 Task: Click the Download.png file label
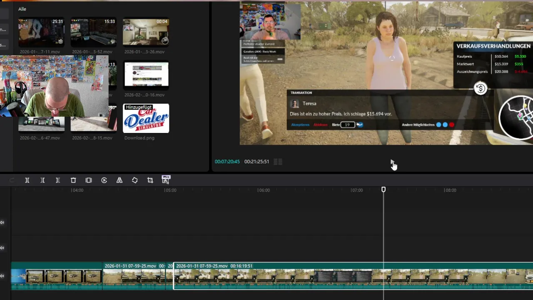tap(139, 138)
